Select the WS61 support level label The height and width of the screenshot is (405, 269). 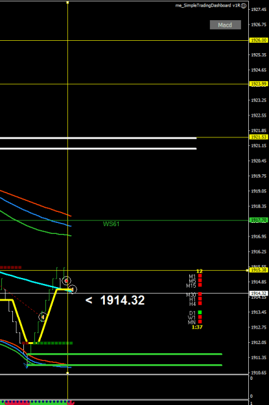coord(111,224)
